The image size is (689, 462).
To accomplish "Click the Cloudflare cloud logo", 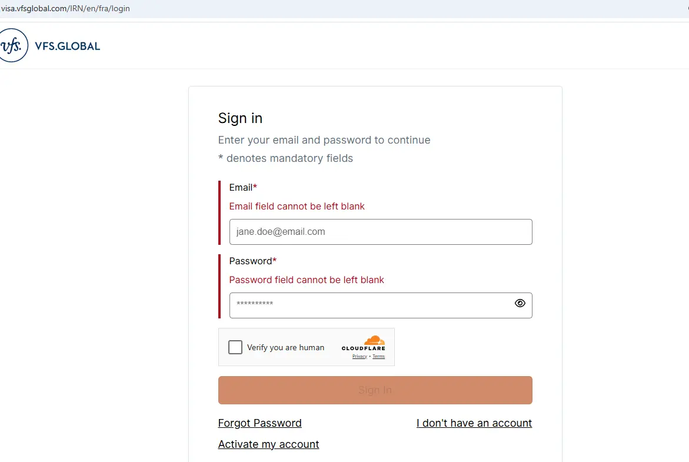I will tap(374, 340).
